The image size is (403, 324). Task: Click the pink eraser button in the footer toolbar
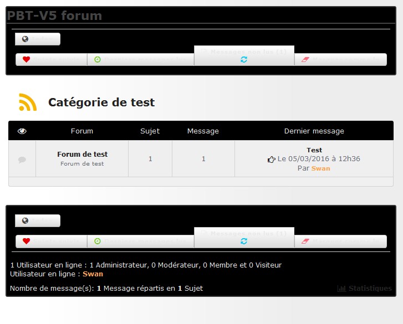[x=340, y=241]
